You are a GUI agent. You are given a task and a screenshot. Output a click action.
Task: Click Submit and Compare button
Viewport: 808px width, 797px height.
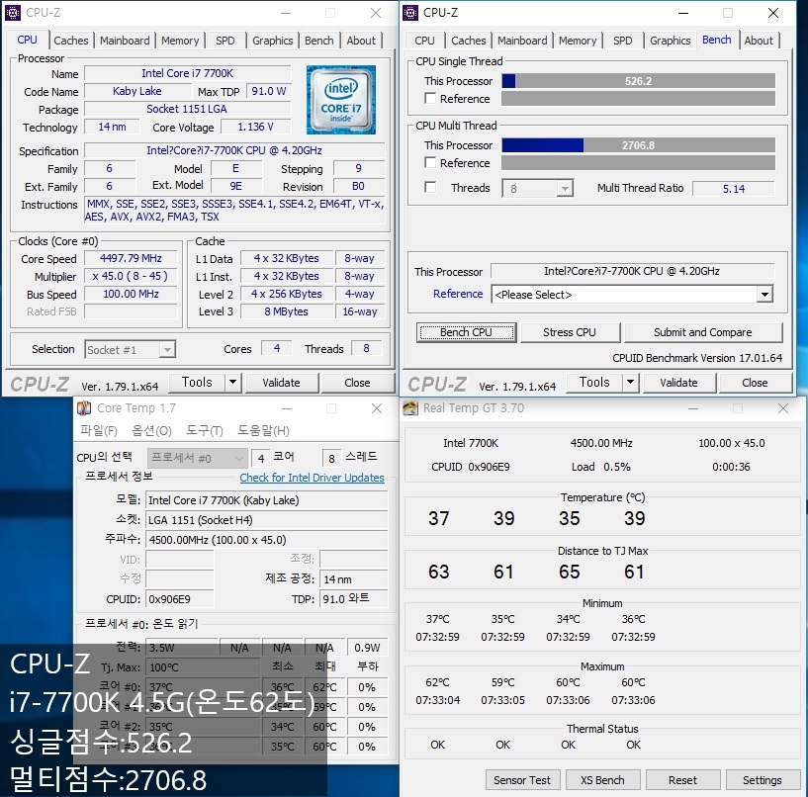(x=703, y=332)
